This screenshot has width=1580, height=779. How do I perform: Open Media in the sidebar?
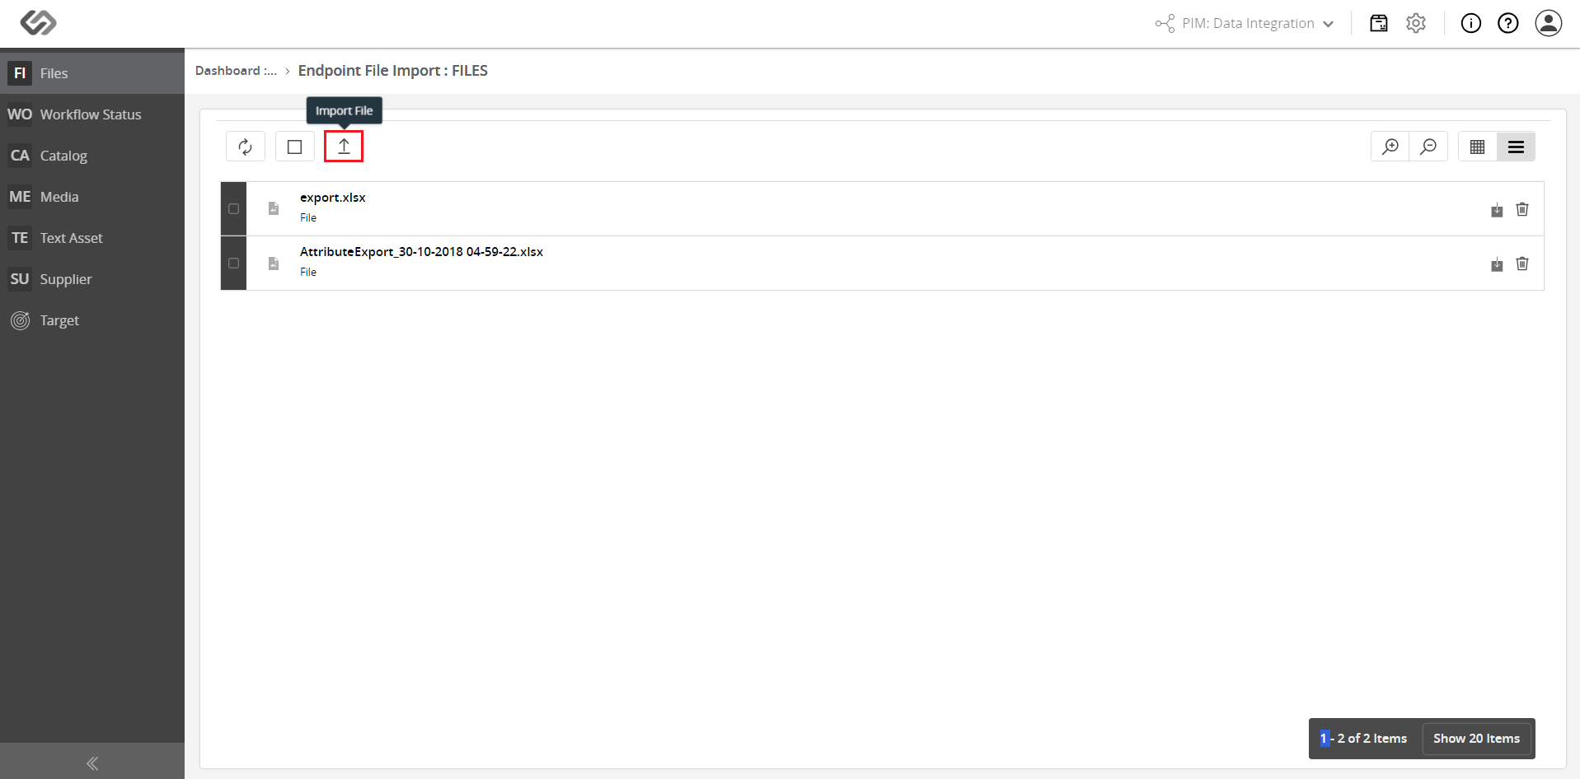coord(92,197)
